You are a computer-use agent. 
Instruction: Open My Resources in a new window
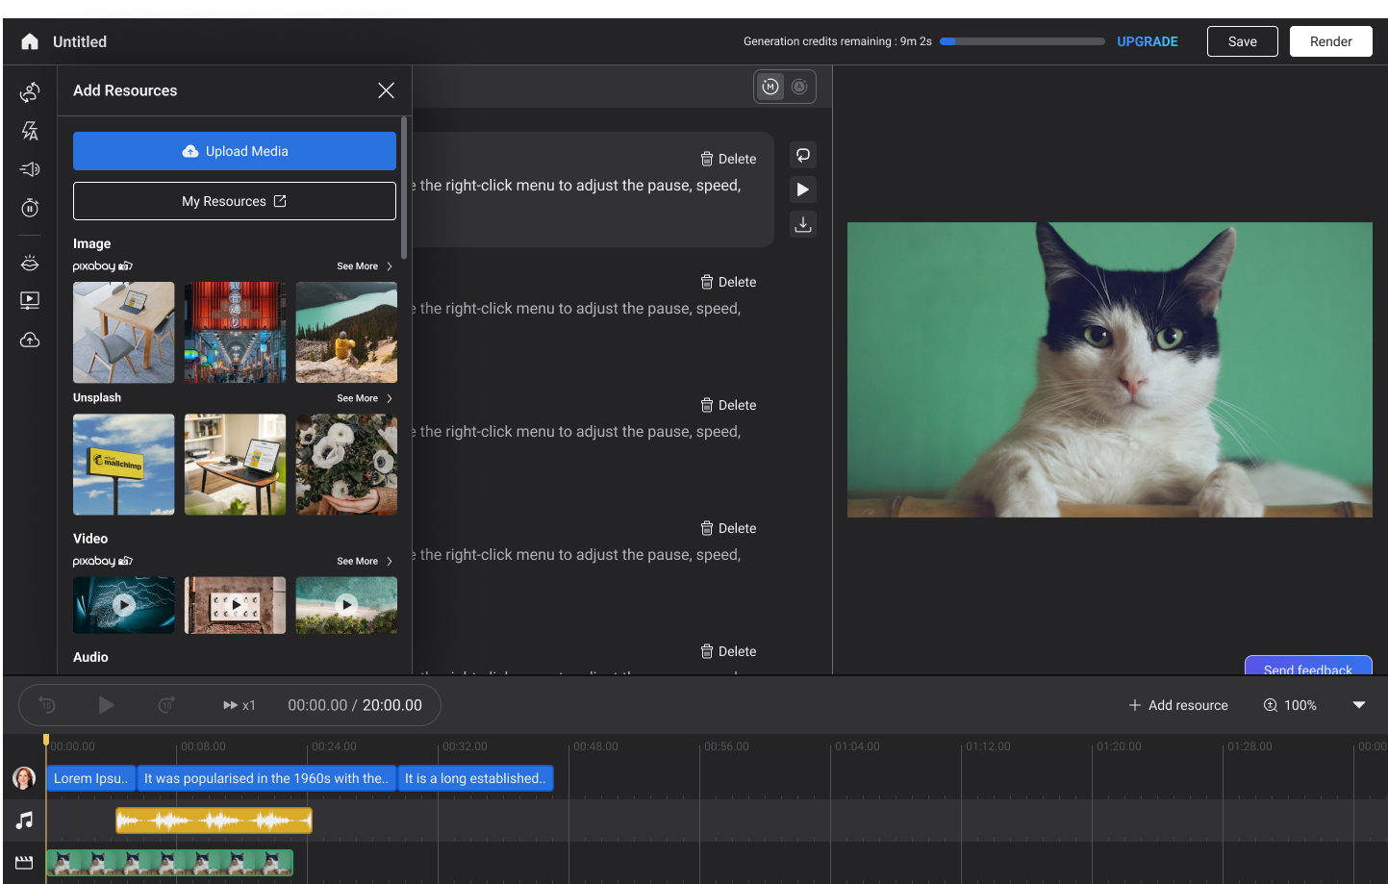click(x=234, y=201)
